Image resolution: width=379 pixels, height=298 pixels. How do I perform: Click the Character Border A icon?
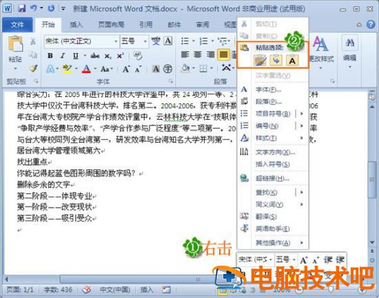coord(168,41)
